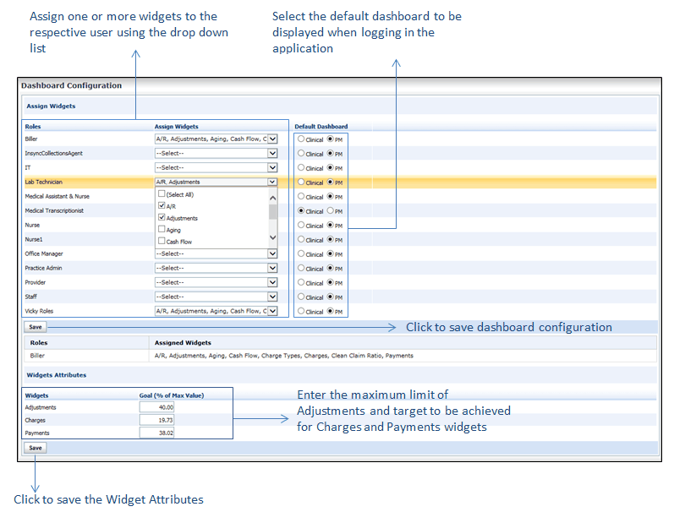Select Clinical dashboard for Provider
The height and width of the screenshot is (512, 685).
pyautogui.click(x=301, y=282)
